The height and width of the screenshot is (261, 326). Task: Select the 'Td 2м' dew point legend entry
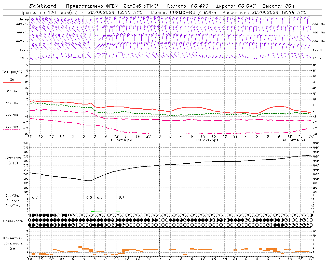coord(12,91)
